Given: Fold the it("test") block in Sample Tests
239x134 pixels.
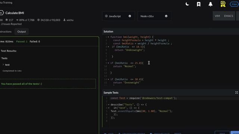Looking at the screenshot, I should point(109,108).
